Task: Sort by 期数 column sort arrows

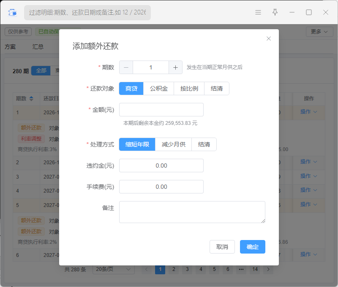Action: pyautogui.click(x=31, y=99)
